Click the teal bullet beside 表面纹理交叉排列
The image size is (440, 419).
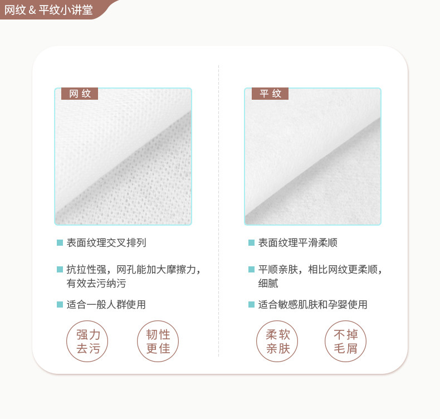(x=60, y=243)
